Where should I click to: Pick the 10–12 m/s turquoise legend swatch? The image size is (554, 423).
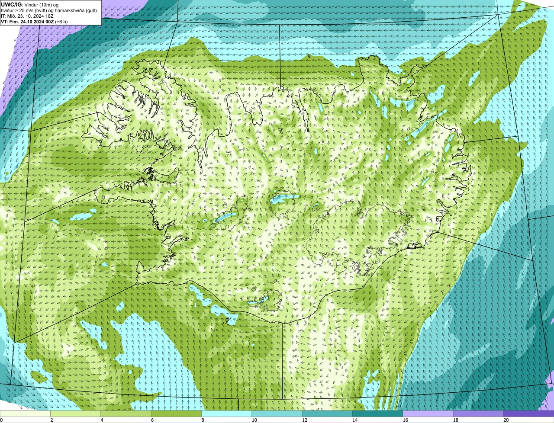277,413
